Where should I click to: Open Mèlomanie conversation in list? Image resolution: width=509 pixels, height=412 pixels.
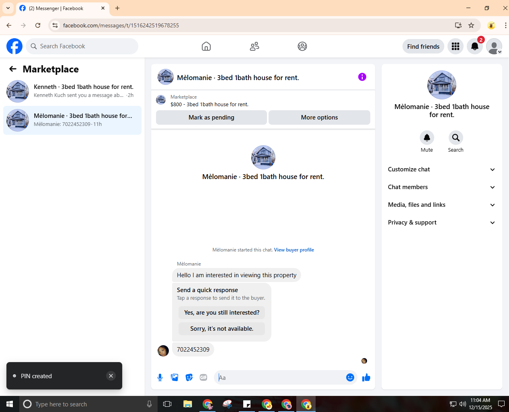(72, 120)
